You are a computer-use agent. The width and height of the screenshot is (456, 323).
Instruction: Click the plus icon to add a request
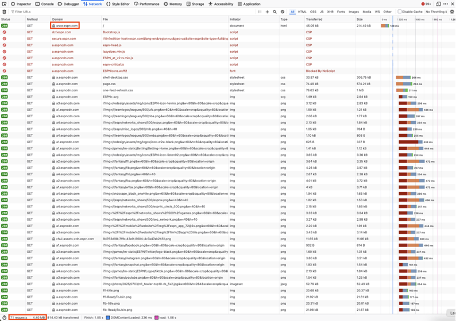[267, 12]
